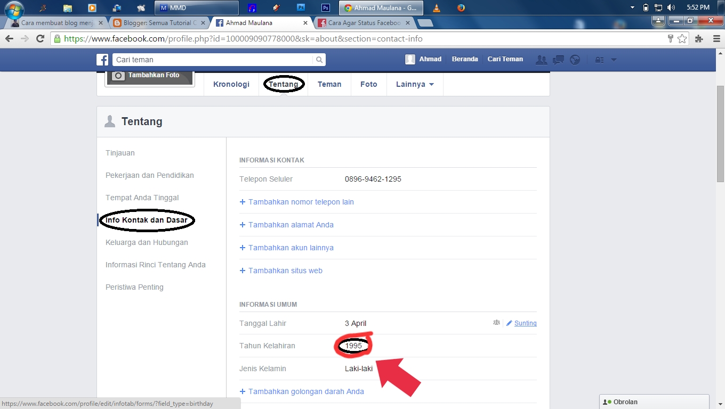Switch to the Cara membuat blog tab
The width and height of the screenshot is (725, 409).
coord(55,23)
